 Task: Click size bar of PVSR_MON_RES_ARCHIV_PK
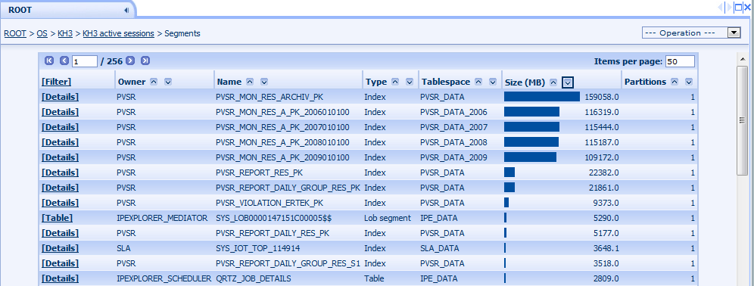pos(542,97)
